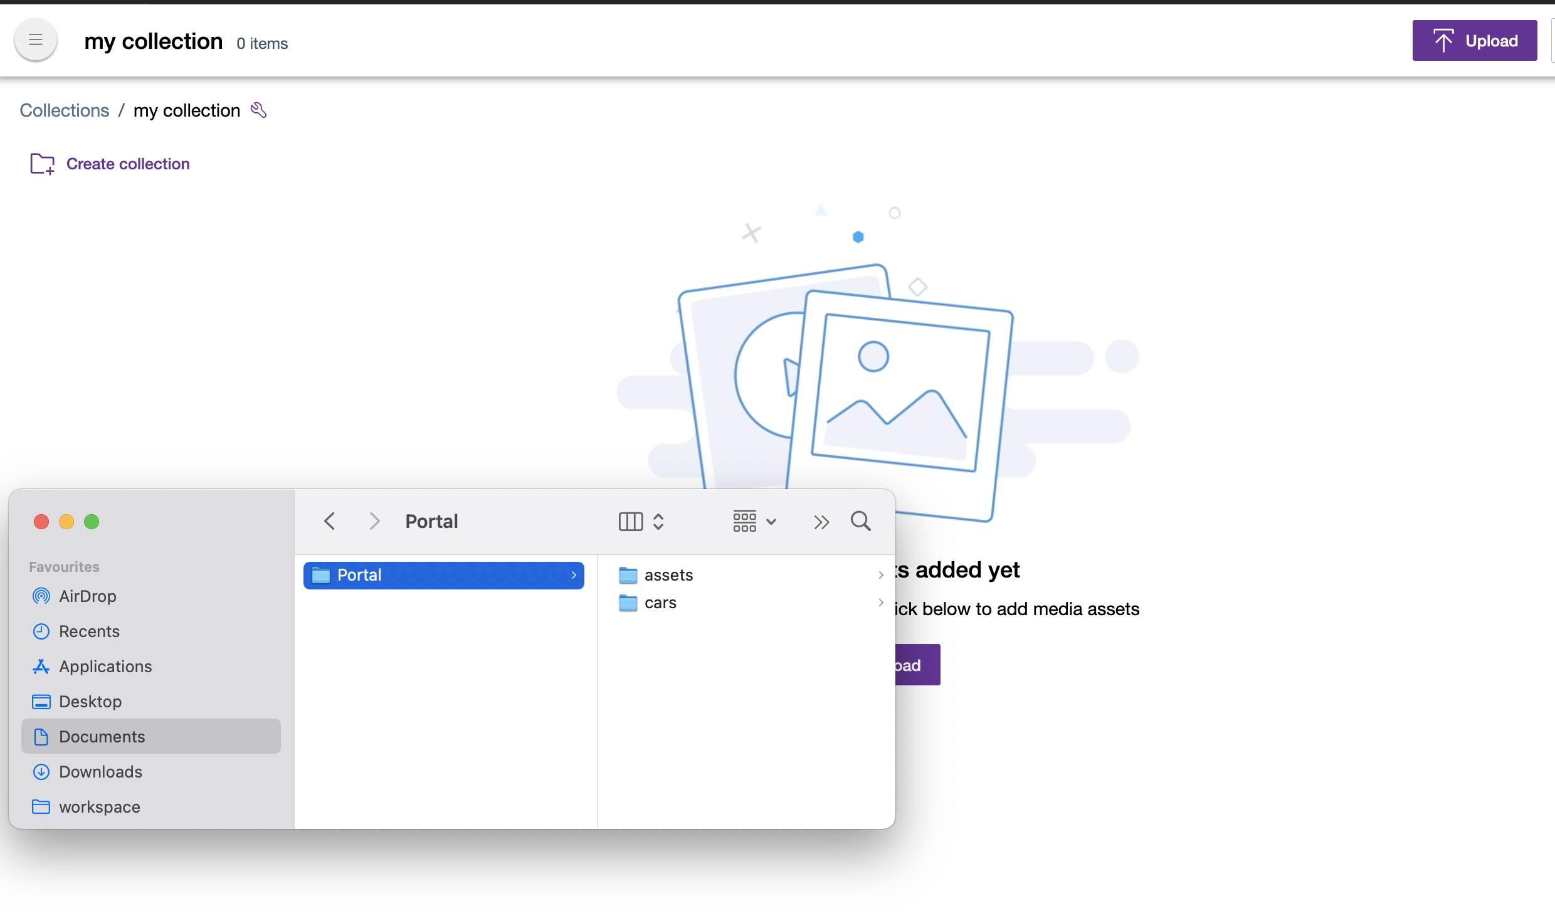Select the assets folder

pos(669,574)
